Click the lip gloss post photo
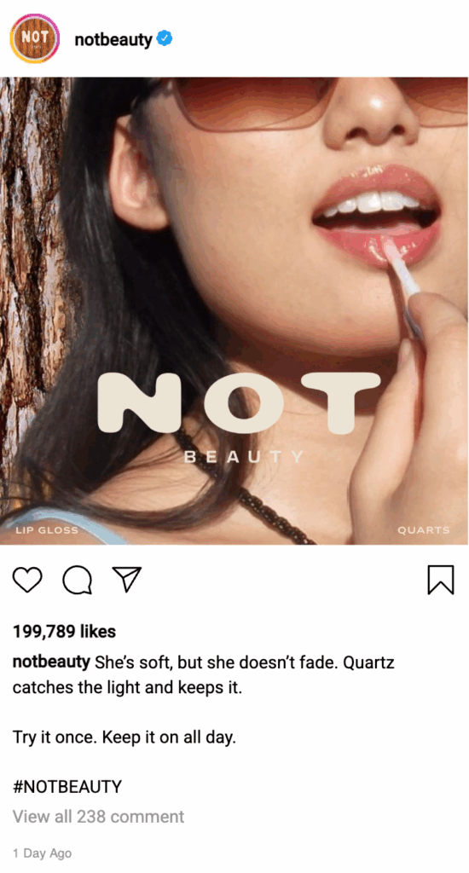The width and height of the screenshot is (469, 873). tap(234, 310)
